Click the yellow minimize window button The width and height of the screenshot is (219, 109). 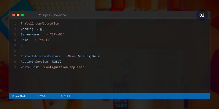click(x=18, y=15)
